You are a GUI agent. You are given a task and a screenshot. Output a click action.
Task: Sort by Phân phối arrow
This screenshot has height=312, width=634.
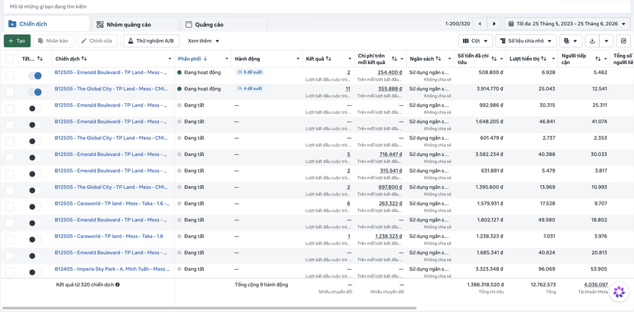point(205,59)
